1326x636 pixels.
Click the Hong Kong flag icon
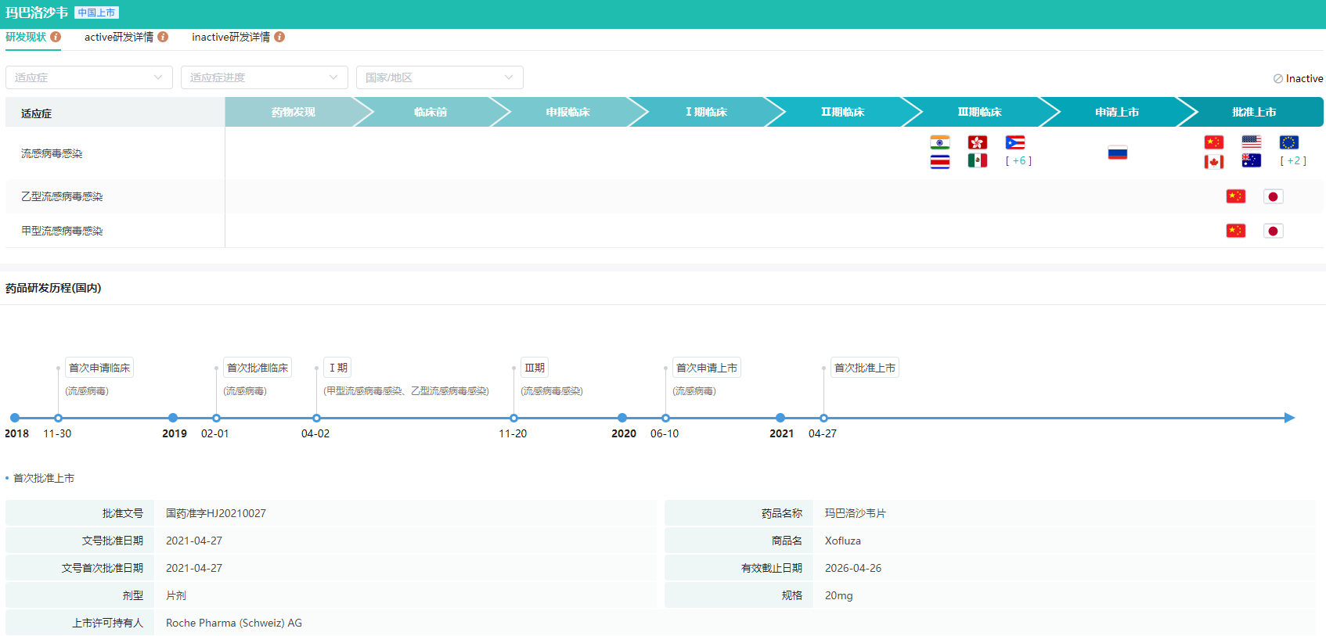[x=977, y=142]
